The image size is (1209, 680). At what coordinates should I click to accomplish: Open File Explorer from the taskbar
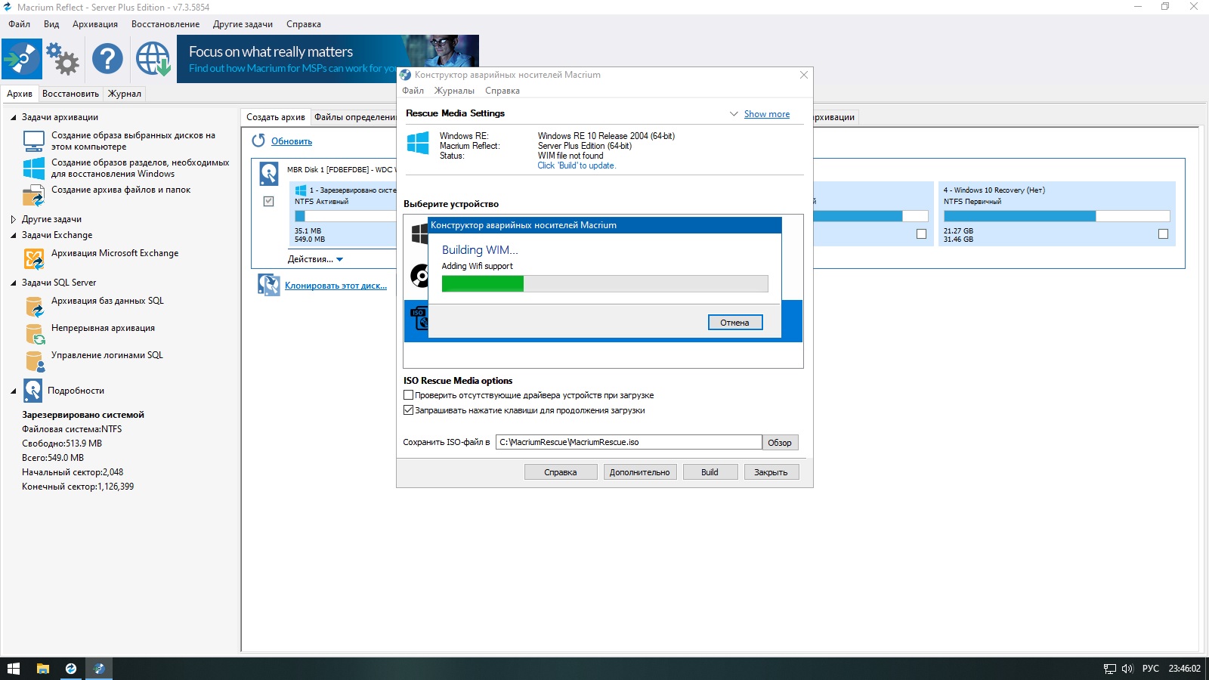click(43, 669)
